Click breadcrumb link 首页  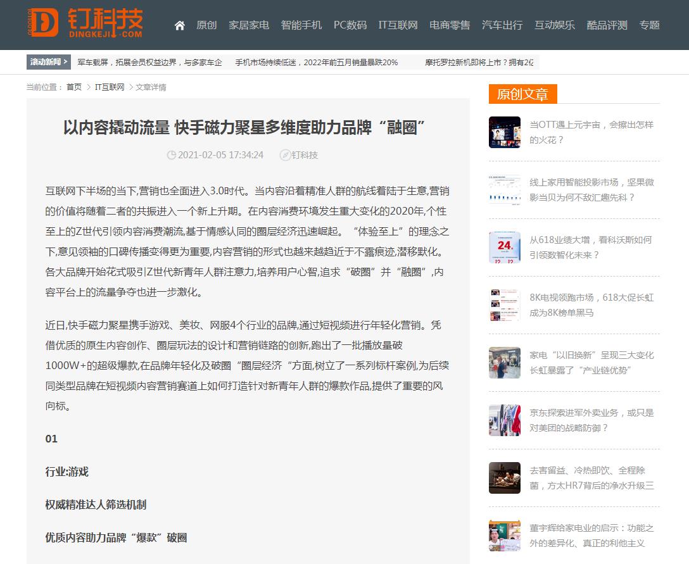click(74, 87)
